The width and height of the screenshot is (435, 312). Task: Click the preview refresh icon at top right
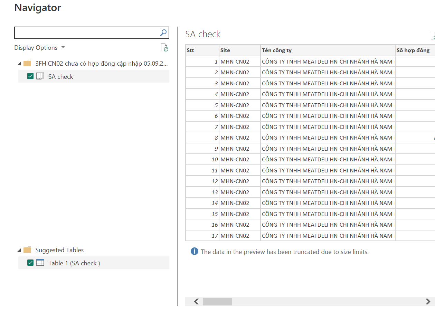coord(433,36)
